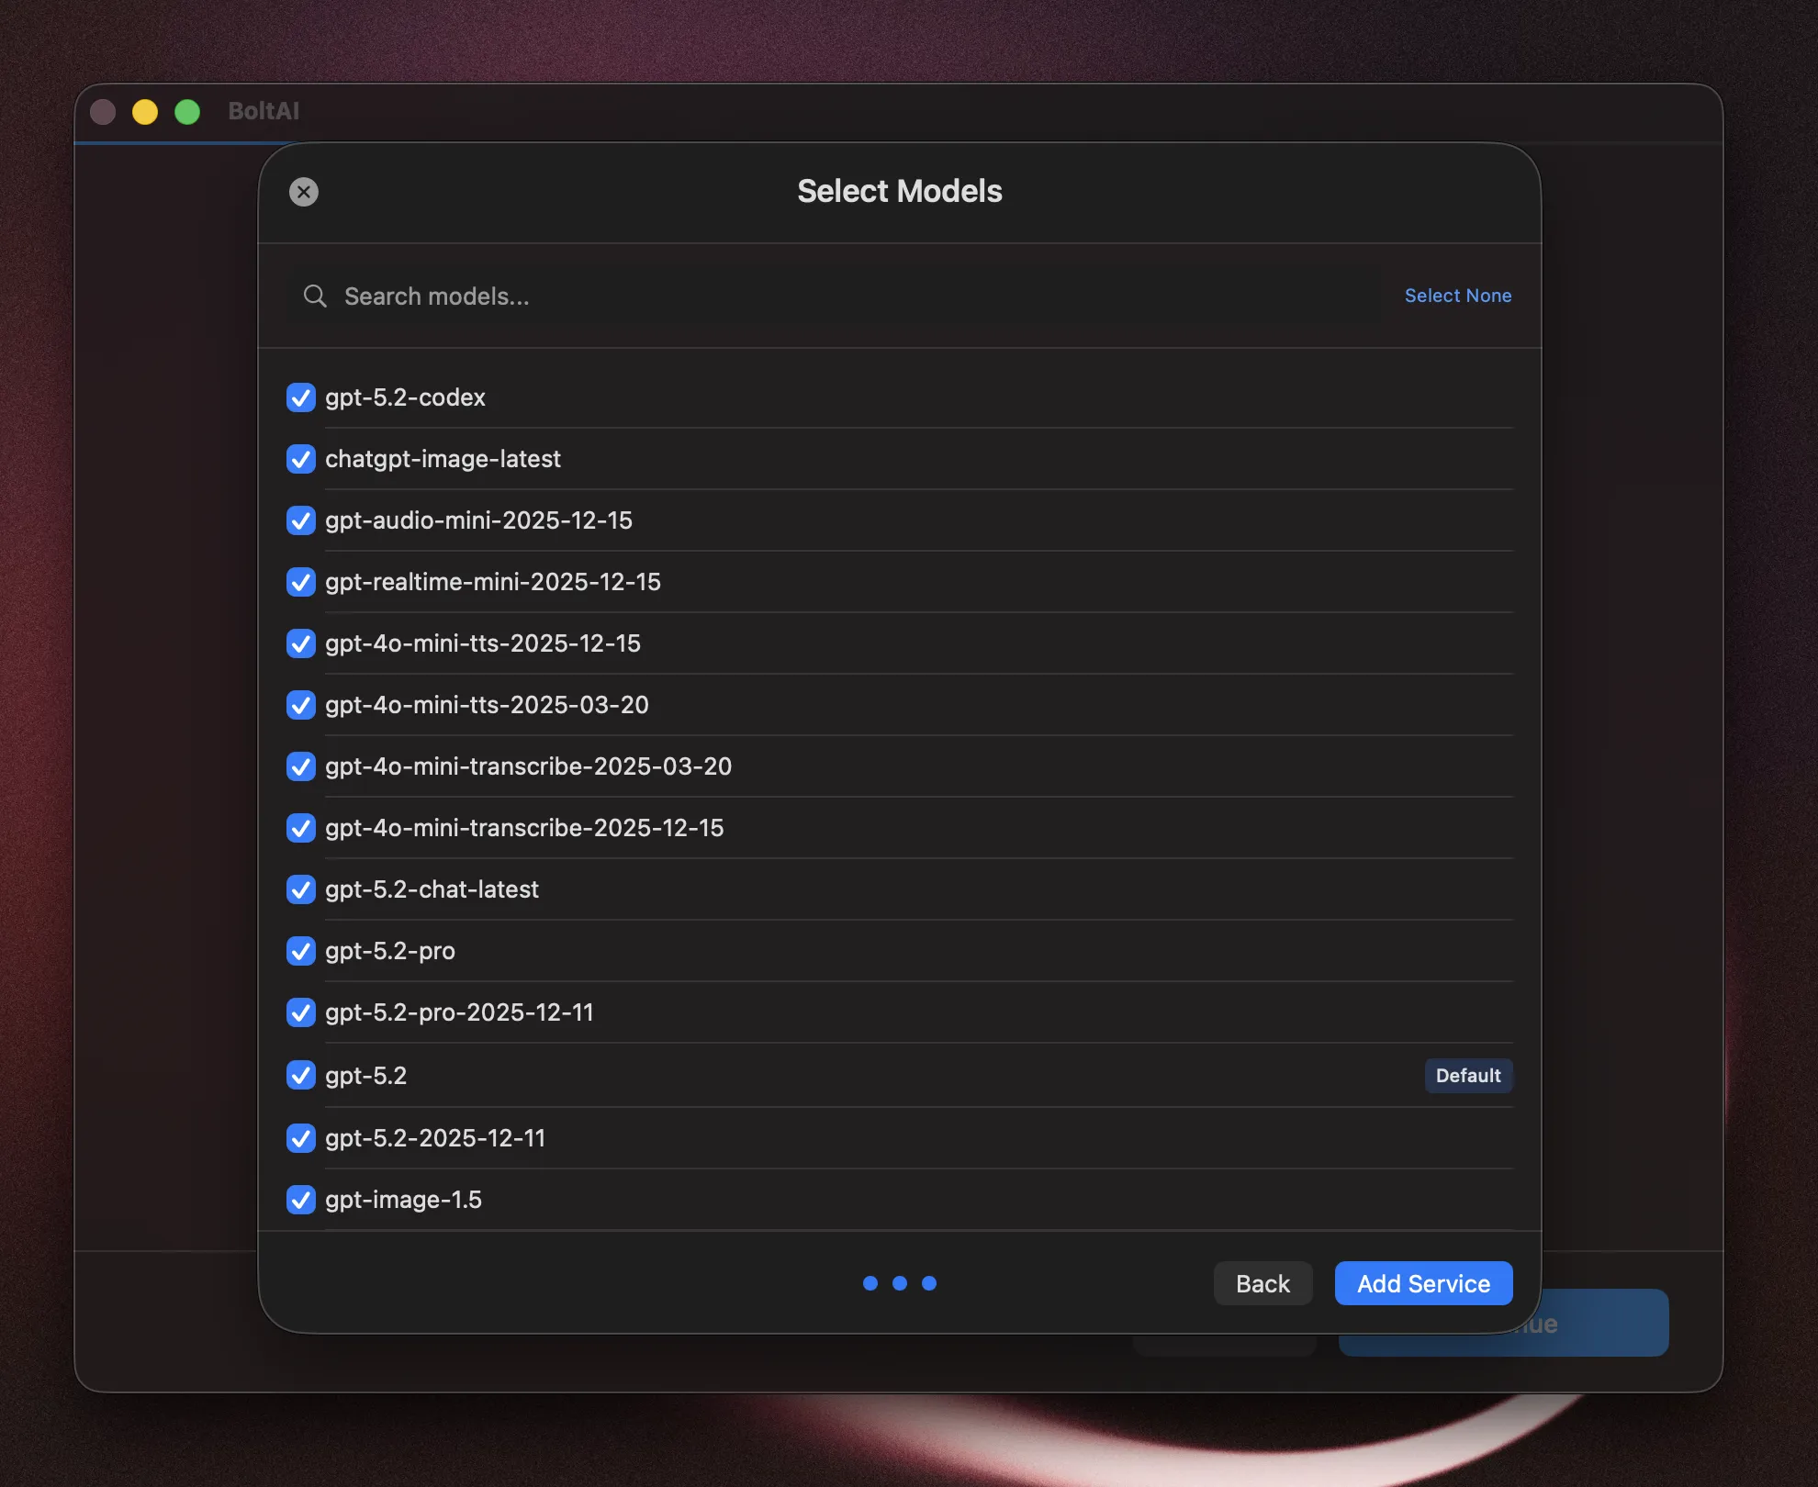Deselect gpt-4o-mini-tts-2025-03-20 checkbox

tap(301, 705)
